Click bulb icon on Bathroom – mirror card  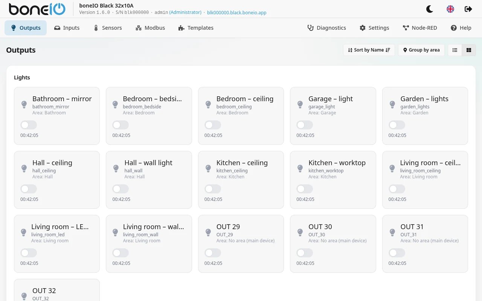[x=24, y=104]
